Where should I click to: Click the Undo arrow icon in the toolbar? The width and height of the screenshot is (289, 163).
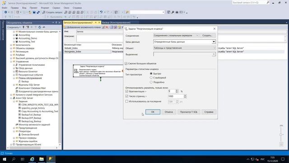point(101,12)
